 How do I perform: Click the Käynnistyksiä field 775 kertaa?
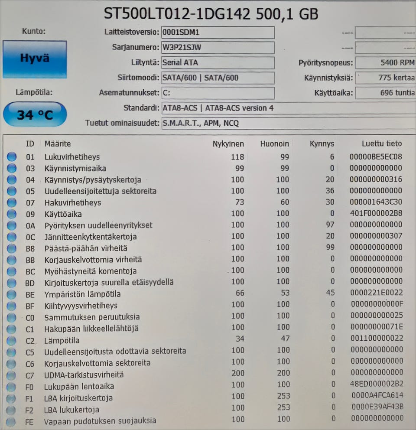[386, 78]
